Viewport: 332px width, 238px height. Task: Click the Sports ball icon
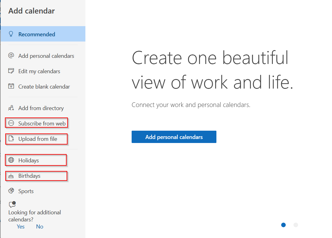click(x=11, y=191)
